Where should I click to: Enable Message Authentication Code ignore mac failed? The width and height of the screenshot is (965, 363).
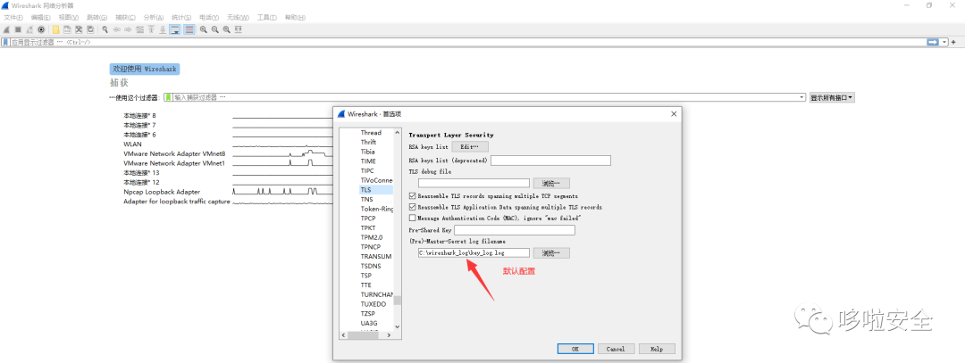(x=412, y=218)
